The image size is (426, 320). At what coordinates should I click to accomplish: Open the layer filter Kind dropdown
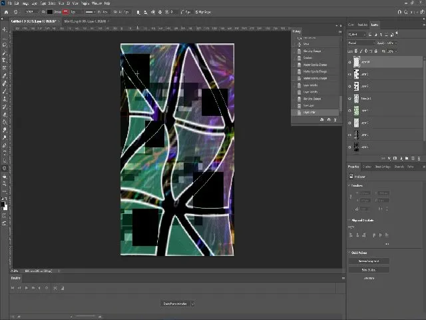[x=357, y=35]
